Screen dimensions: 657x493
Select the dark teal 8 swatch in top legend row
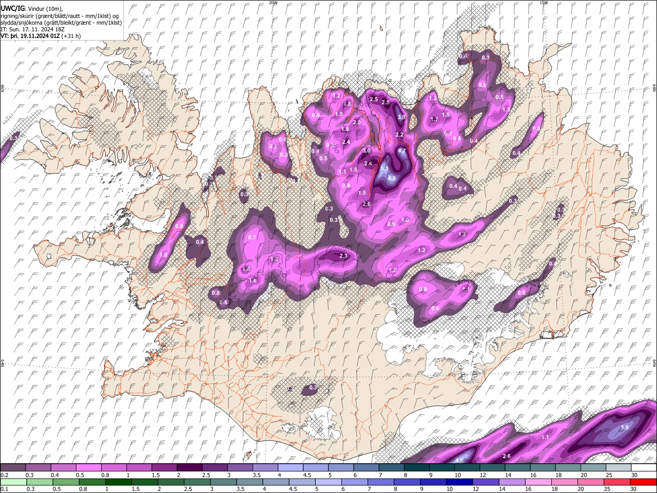(416, 468)
